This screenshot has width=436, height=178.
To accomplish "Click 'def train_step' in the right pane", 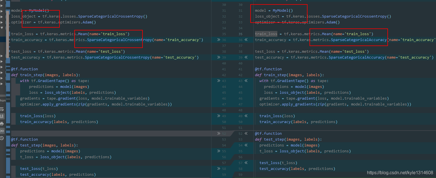I will (x=271, y=75).
